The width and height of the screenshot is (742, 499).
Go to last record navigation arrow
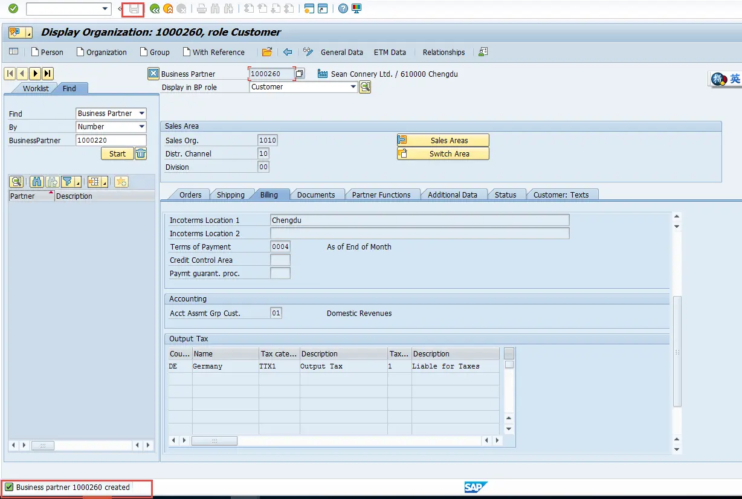(48, 74)
